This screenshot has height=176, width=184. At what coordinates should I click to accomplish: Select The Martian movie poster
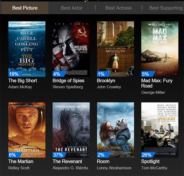pos(27,130)
